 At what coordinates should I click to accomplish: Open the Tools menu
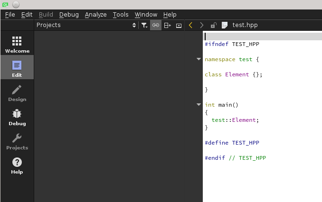pos(121,15)
